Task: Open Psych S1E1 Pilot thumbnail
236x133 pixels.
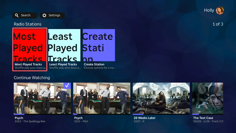Action: coord(102,98)
